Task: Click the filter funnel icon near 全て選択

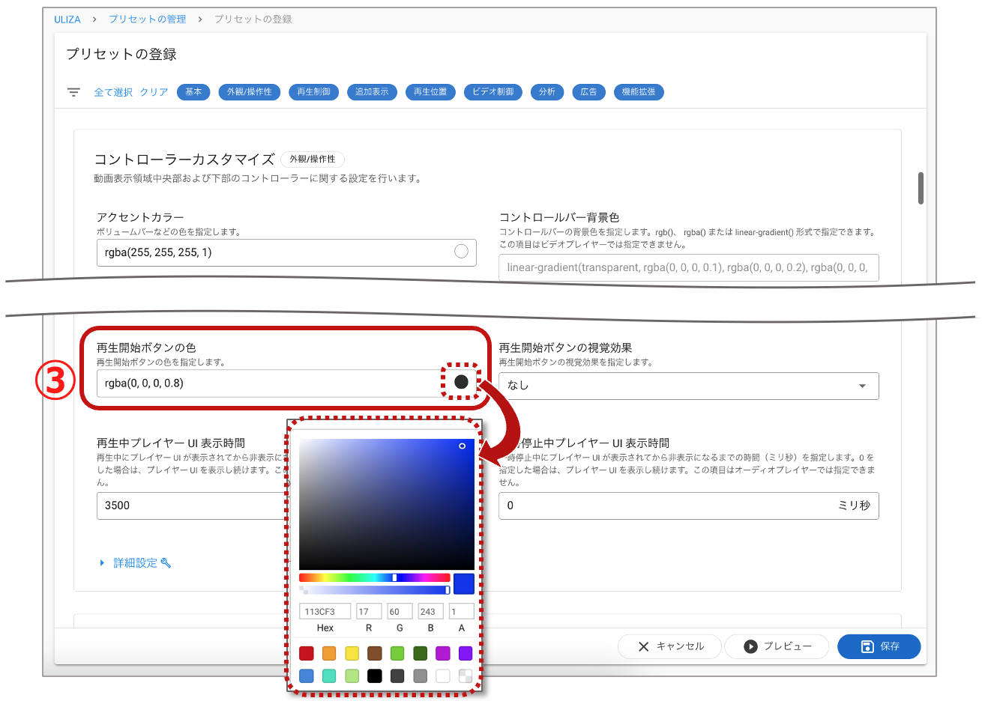Action: pyautogui.click(x=73, y=91)
